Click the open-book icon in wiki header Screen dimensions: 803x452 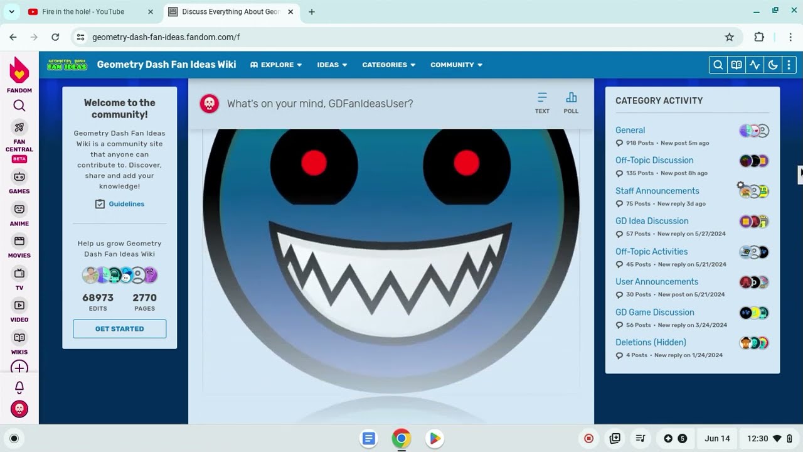tap(737, 65)
